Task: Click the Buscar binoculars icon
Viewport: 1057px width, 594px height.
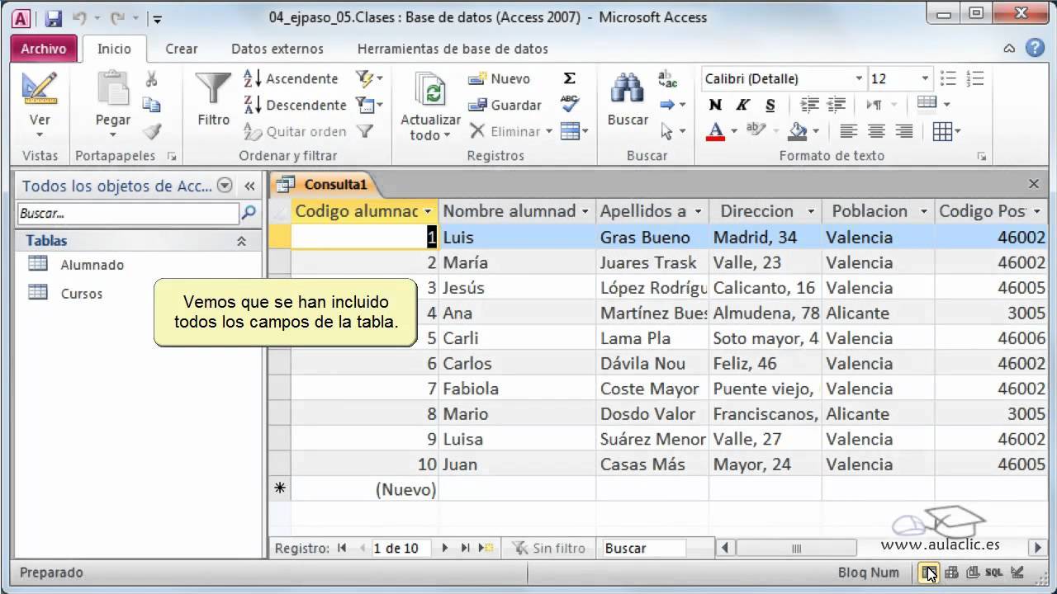Action: (628, 89)
